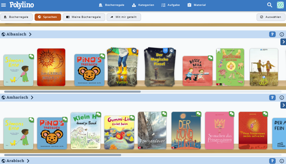Viewport: 286px width, 164px height.
Task: Open the user profile avatar
Action: pyautogui.click(x=280, y=5)
